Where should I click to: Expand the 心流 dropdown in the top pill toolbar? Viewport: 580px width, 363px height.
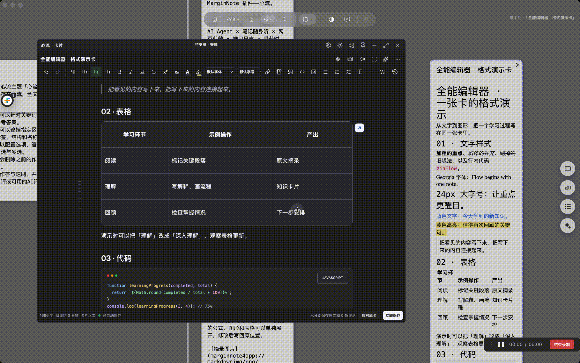pos(233,19)
